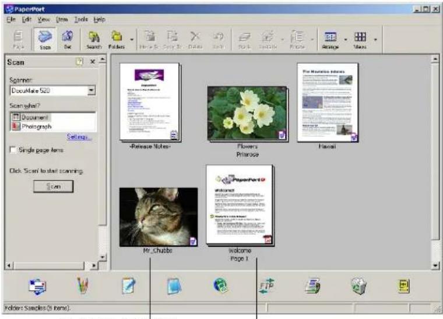Select the Hawaii document thumbnail

click(x=328, y=102)
